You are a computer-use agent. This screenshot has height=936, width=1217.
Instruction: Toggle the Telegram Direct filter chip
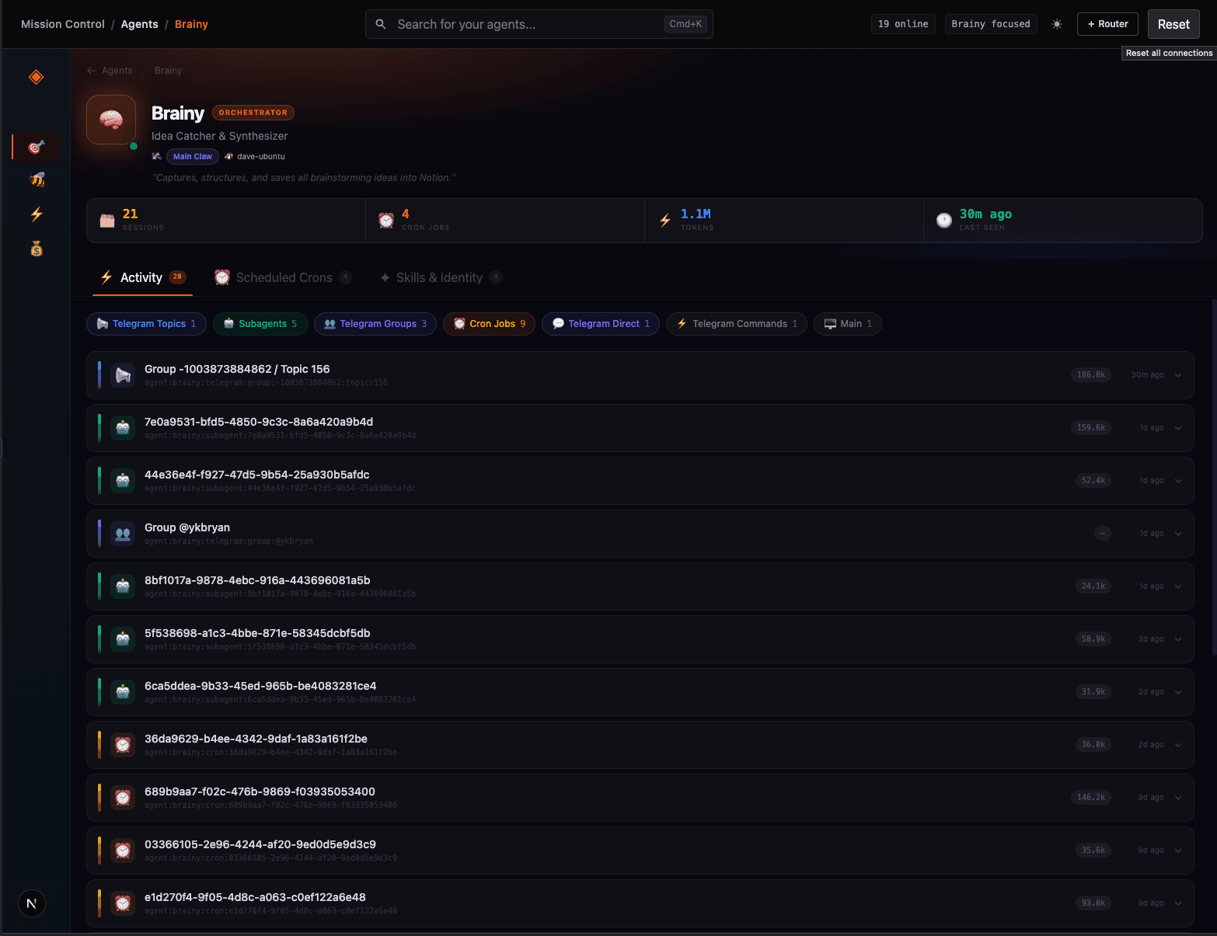click(x=601, y=324)
